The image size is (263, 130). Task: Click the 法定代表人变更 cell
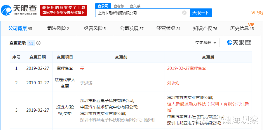point(65,83)
